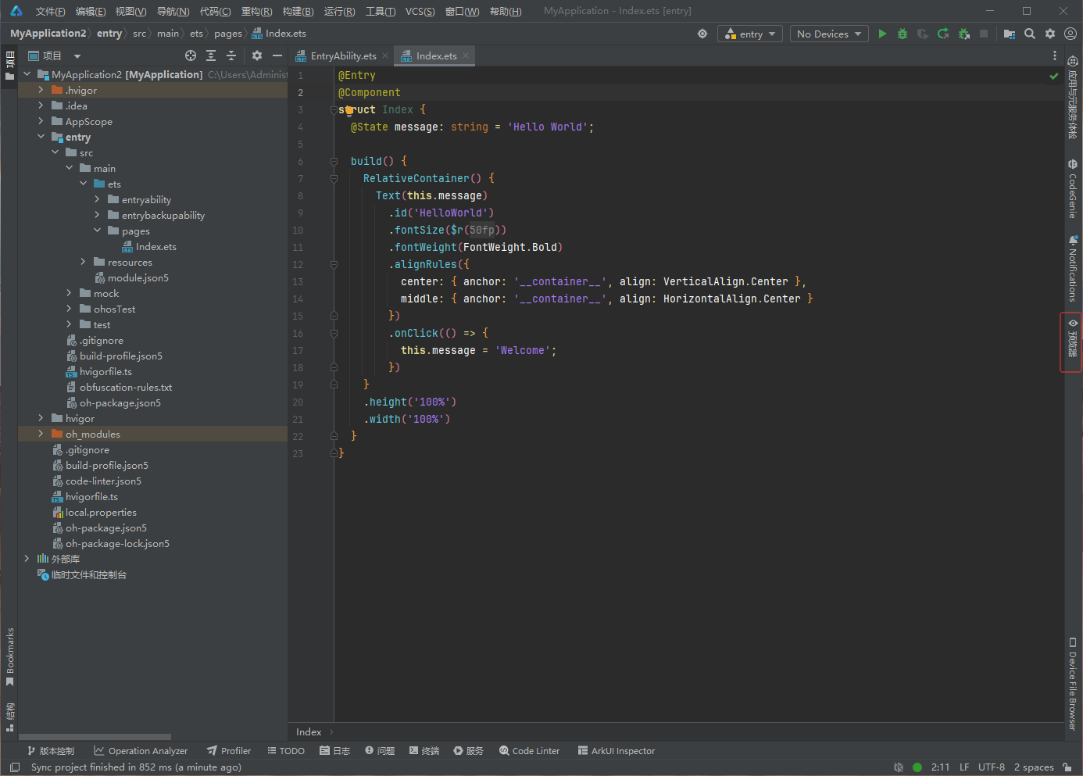Toggle fold marker at alignRules line
The width and height of the screenshot is (1083, 776).
334,264
